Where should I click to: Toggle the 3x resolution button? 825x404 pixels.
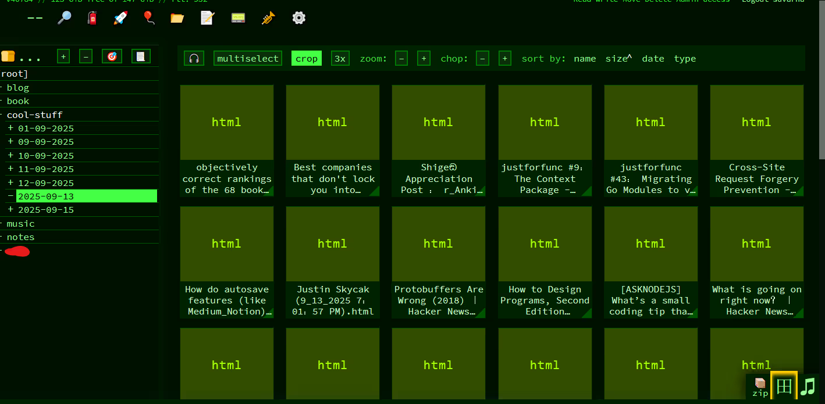point(340,59)
